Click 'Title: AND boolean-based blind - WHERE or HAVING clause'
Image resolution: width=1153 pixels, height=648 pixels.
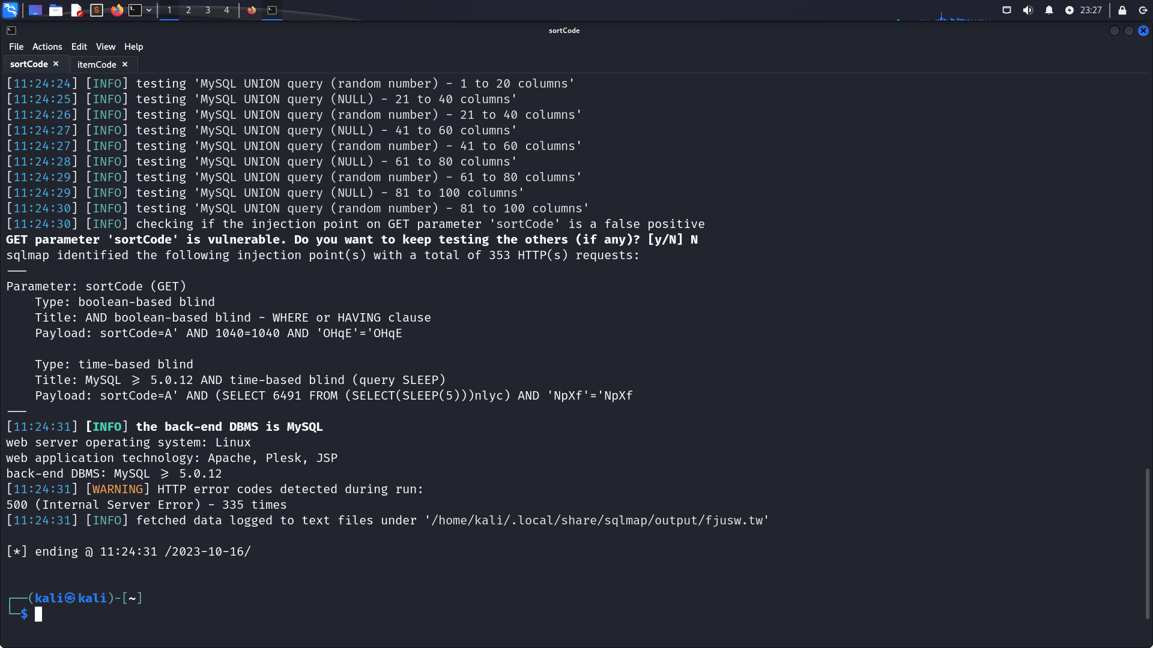tap(233, 318)
